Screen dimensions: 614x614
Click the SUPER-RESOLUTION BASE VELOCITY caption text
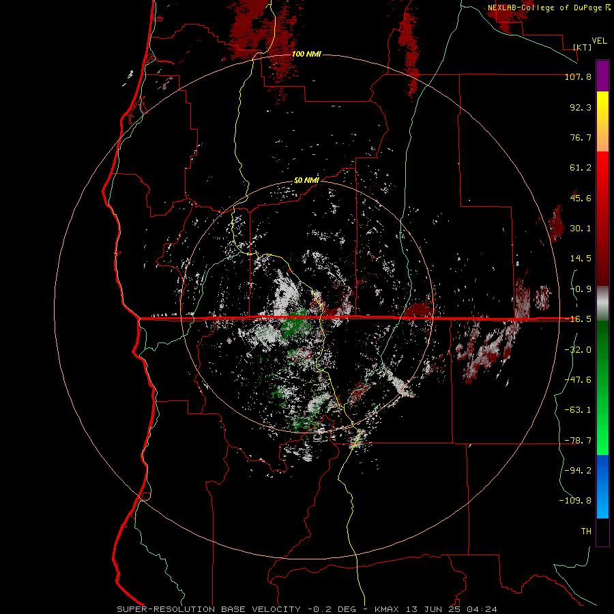point(209,609)
